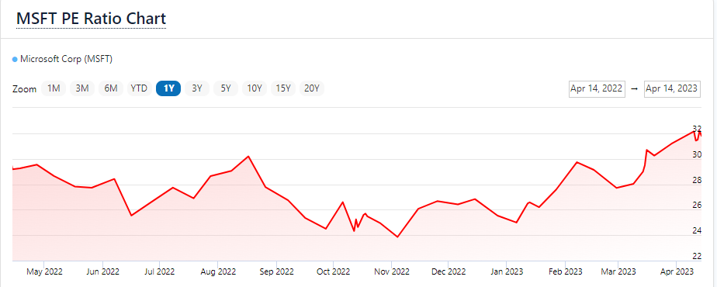717x287 pixels.
Task: Click the MSFT PE Ratio Chart heading
Action: (91, 19)
